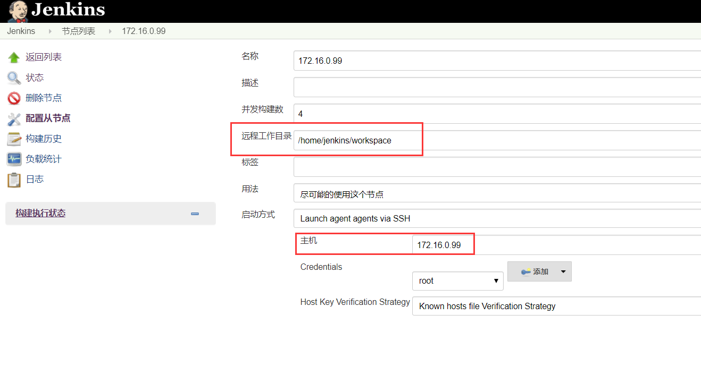Click the Jenkins butler logo icon
This screenshot has width=701, height=366.
pyautogui.click(x=18, y=11)
